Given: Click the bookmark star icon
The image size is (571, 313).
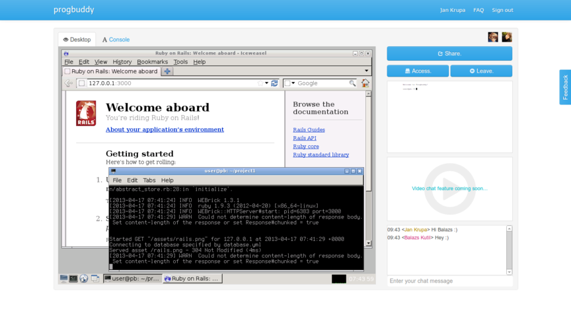Looking at the screenshot, I should point(260,83).
